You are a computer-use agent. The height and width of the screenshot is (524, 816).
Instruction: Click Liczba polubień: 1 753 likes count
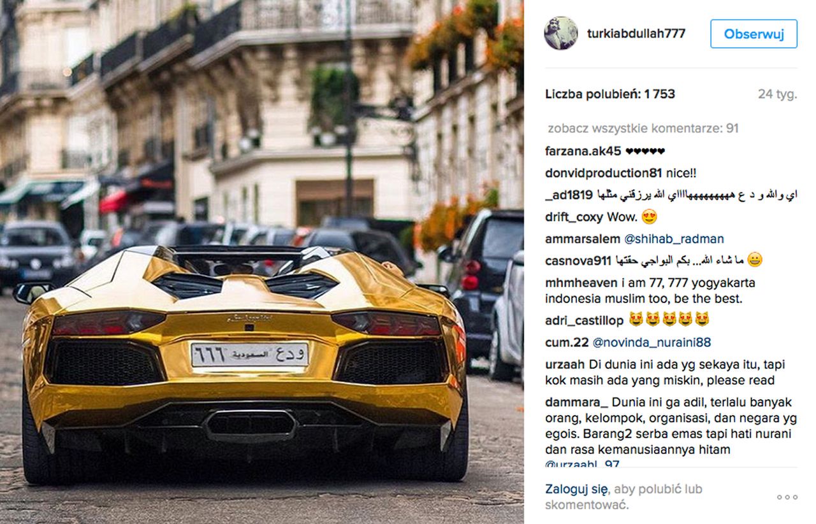tap(610, 94)
